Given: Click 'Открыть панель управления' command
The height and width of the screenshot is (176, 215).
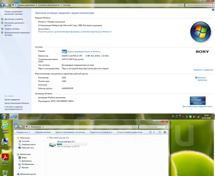Looking at the screenshot, I should coord(129,132).
